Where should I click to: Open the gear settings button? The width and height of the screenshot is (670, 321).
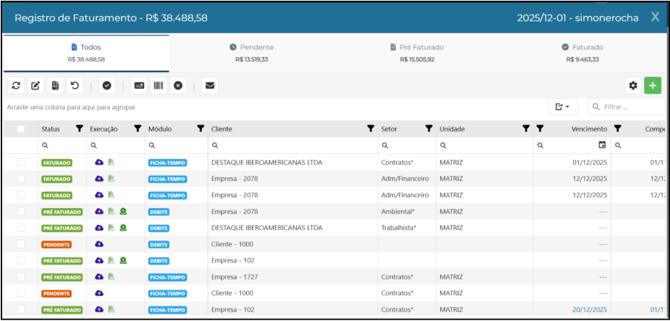tap(633, 86)
